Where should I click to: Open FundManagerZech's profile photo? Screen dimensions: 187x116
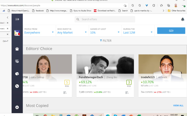pyautogui.click(x=105, y=64)
